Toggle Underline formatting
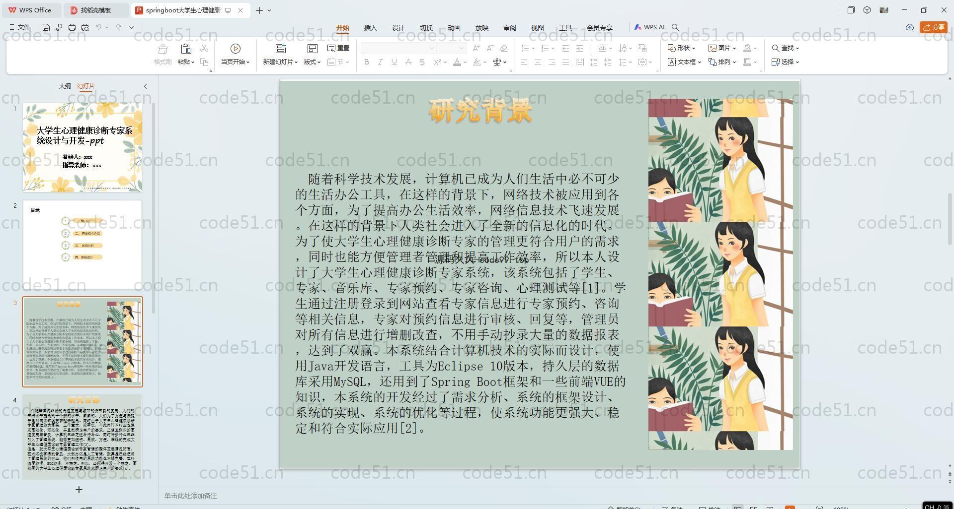954x509 pixels. (394, 62)
